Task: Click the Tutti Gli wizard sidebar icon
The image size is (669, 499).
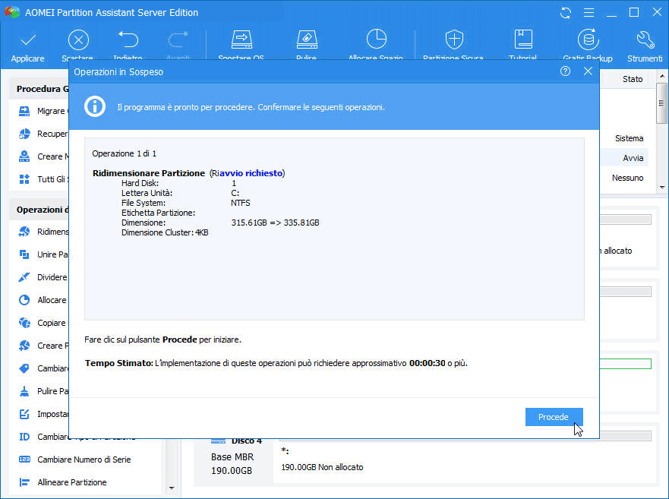Action: [24, 178]
